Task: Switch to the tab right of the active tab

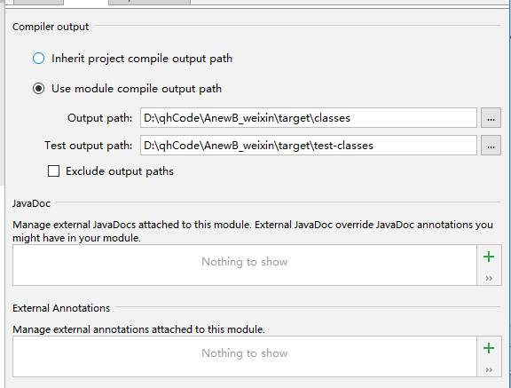Action: 149,2
